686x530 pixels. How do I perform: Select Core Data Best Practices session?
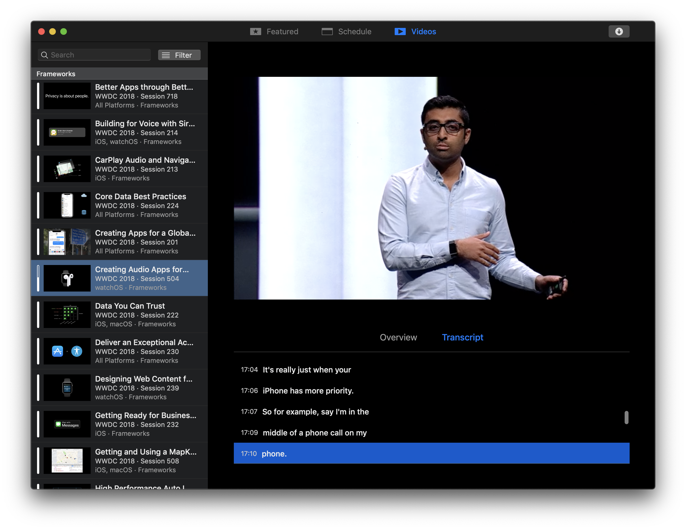point(140,205)
